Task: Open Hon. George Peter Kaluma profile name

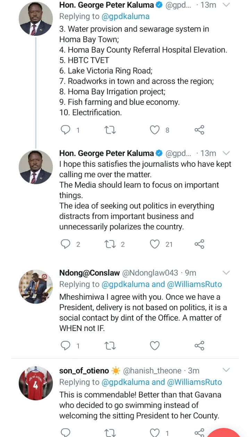Action: point(106,5)
